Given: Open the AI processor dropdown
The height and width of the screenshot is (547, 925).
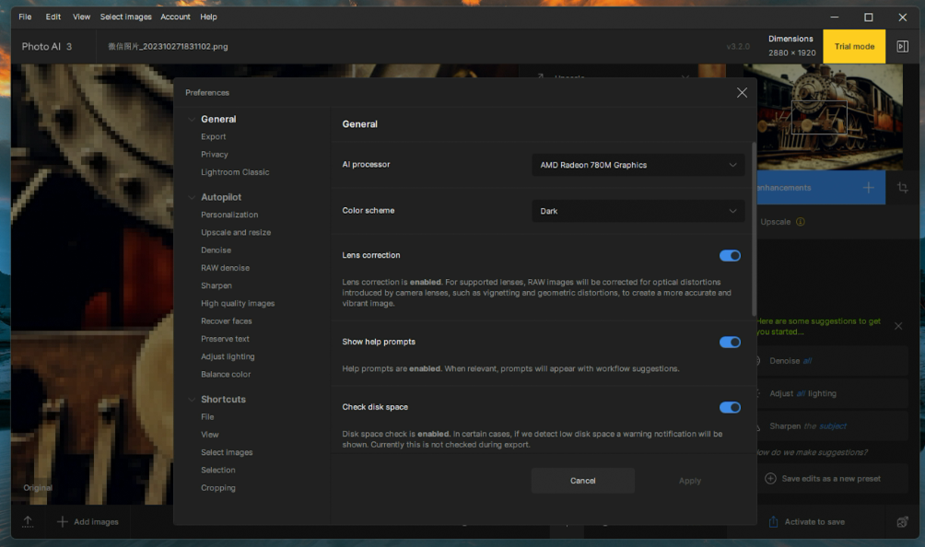Looking at the screenshot, I should click(638, 165).
